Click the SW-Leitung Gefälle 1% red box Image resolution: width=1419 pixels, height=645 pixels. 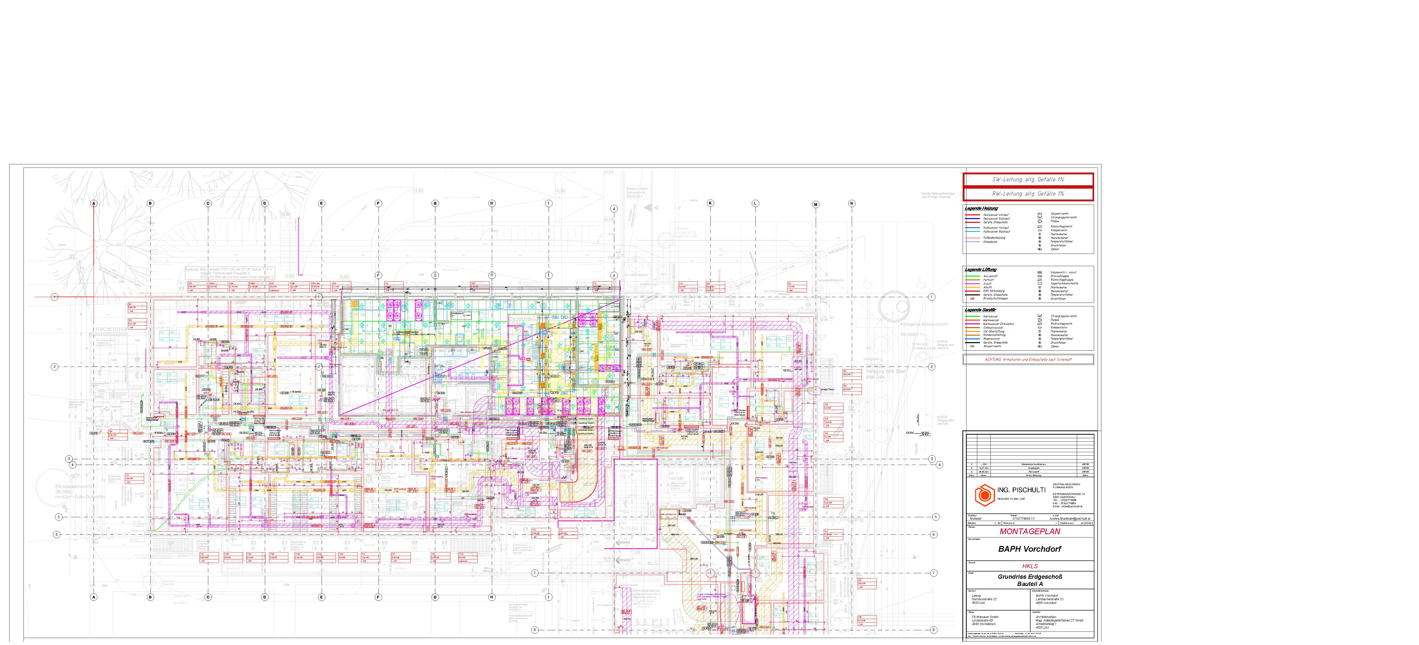(1028, 179)
